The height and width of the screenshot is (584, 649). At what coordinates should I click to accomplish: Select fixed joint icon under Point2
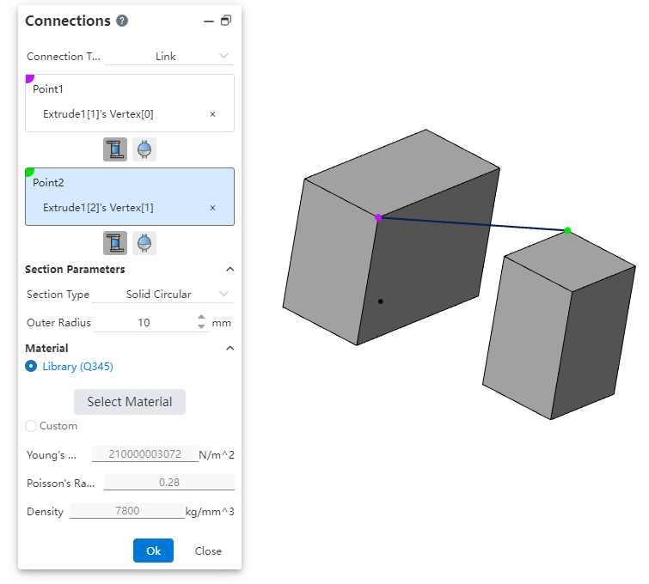click(x=115, y=243)
